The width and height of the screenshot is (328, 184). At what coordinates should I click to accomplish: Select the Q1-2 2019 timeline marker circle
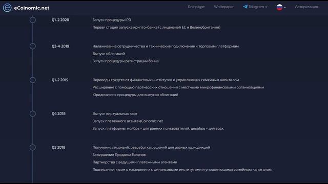click(32, 80)
